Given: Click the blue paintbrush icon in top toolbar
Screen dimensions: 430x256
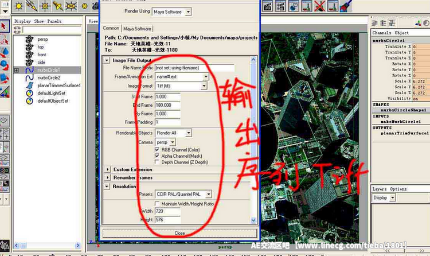Looking at the screenshot, I should (x=346, y=6).
